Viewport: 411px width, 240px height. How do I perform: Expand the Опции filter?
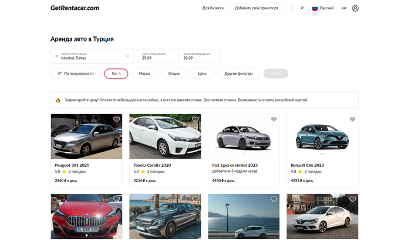[173, 74]
